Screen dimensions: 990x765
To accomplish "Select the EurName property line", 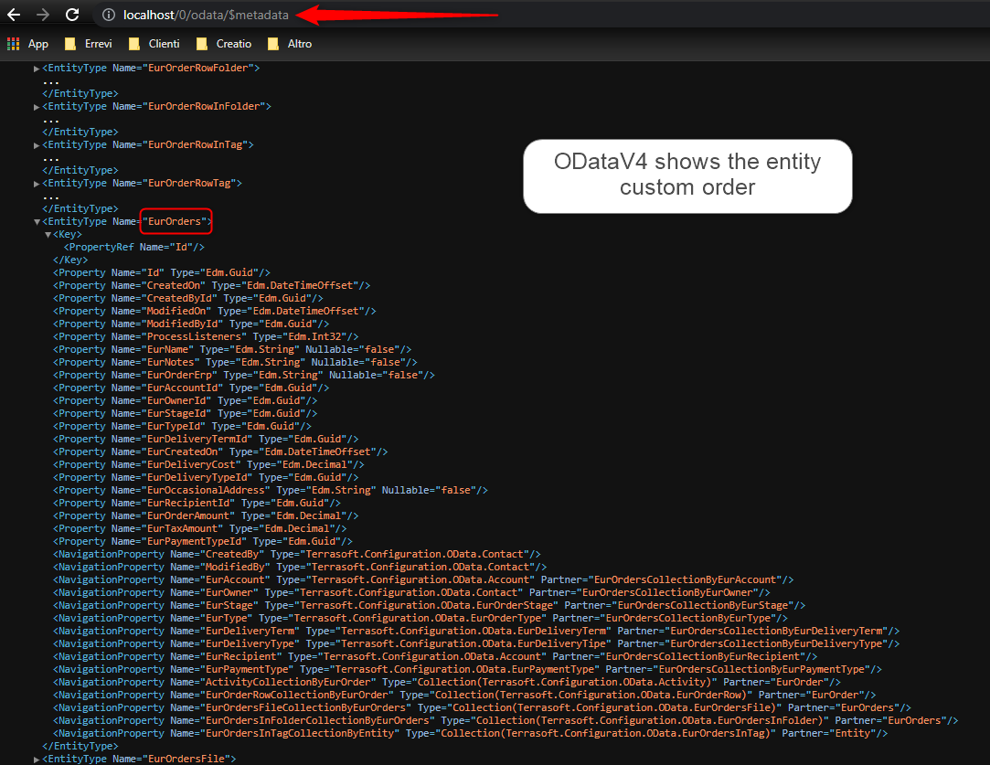I will point(232,349).
